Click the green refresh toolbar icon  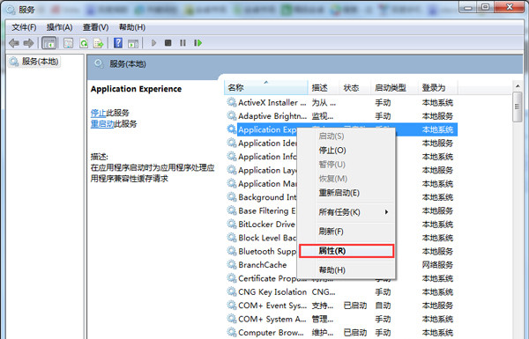tap(84, 43)
